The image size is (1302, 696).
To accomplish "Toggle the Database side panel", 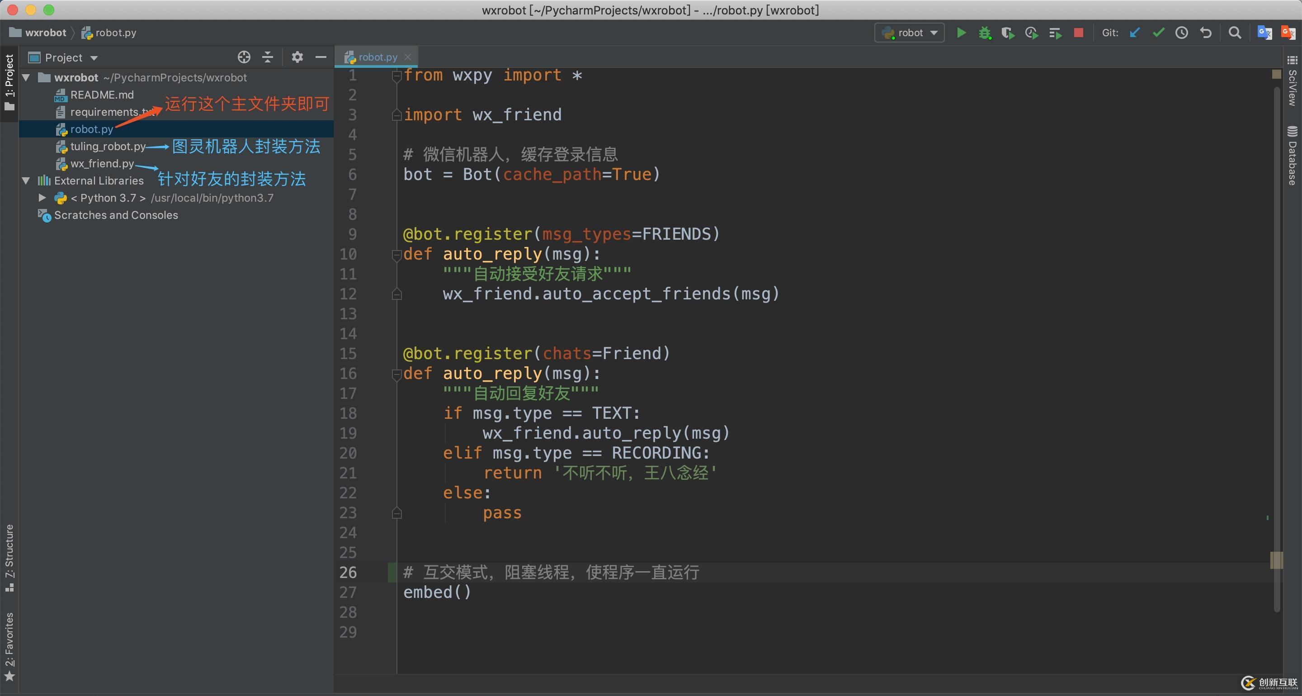I will pos(1292,156).
